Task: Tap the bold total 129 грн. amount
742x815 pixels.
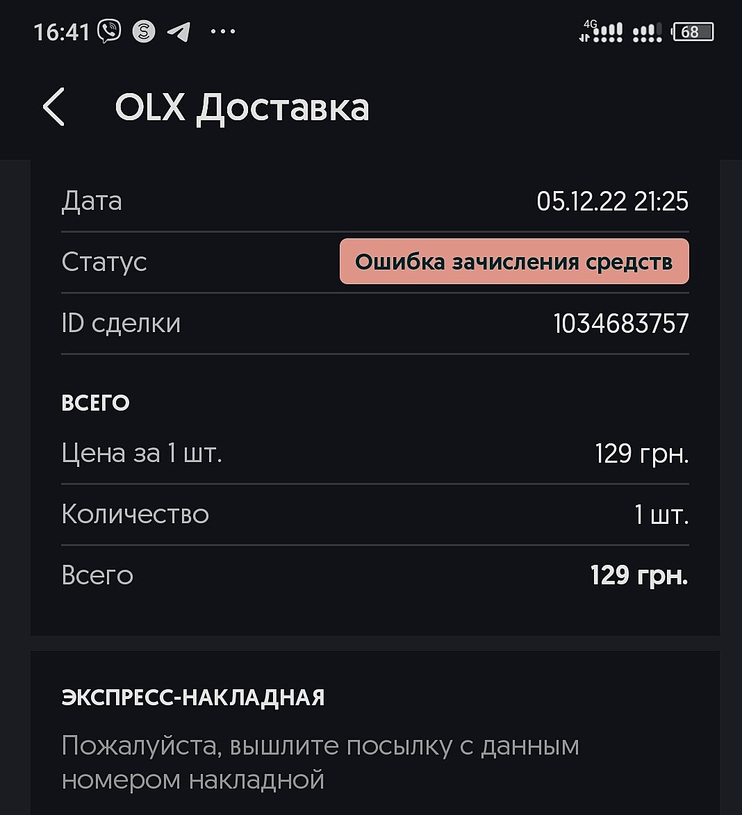Action: pos(638,575)
